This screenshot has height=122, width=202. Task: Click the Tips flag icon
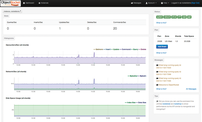[x=157, y=102]
